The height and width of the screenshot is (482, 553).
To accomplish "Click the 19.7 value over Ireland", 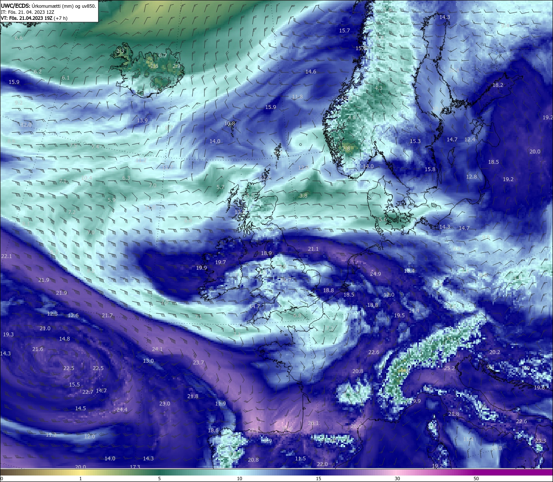I will pos(220,262).
